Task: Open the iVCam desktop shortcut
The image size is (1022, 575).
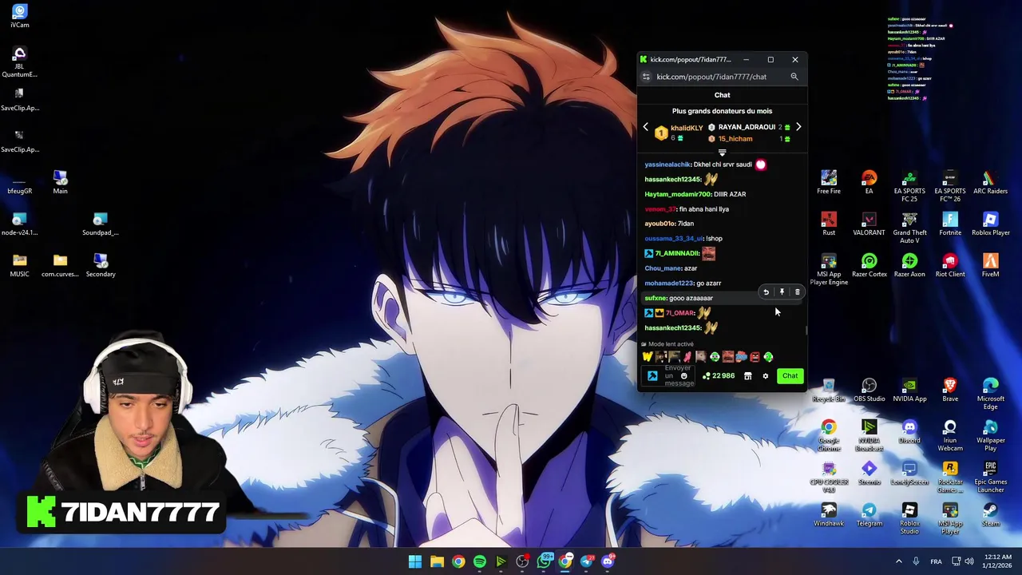Action: (x=20, y=16)
